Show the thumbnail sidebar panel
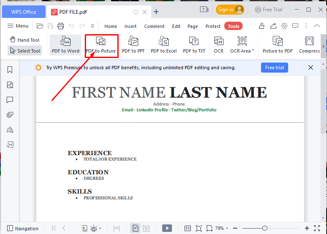Screen dimensions: 327x234 10,85
